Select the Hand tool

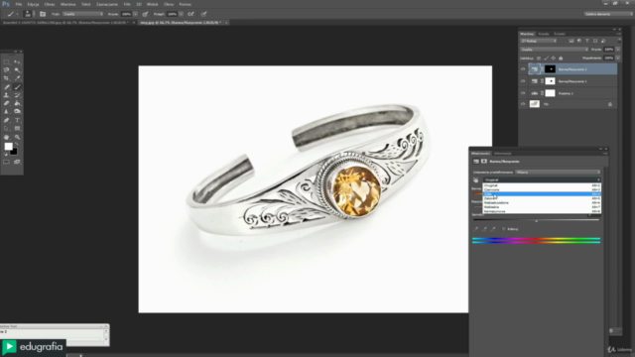(7, 137)
